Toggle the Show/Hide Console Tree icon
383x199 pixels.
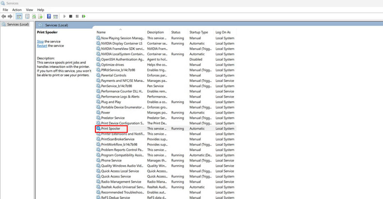tap(19, 16)
